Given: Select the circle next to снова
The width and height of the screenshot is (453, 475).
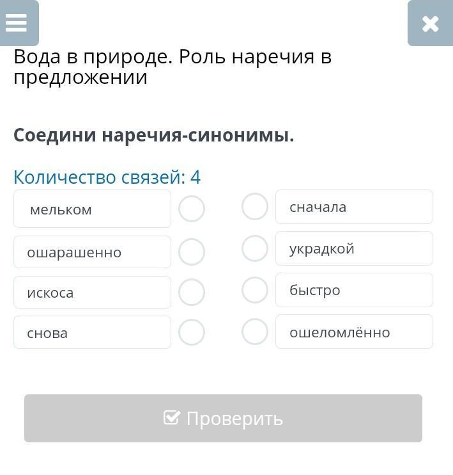Looking at the screenshot, I should (x=192, y=332).
